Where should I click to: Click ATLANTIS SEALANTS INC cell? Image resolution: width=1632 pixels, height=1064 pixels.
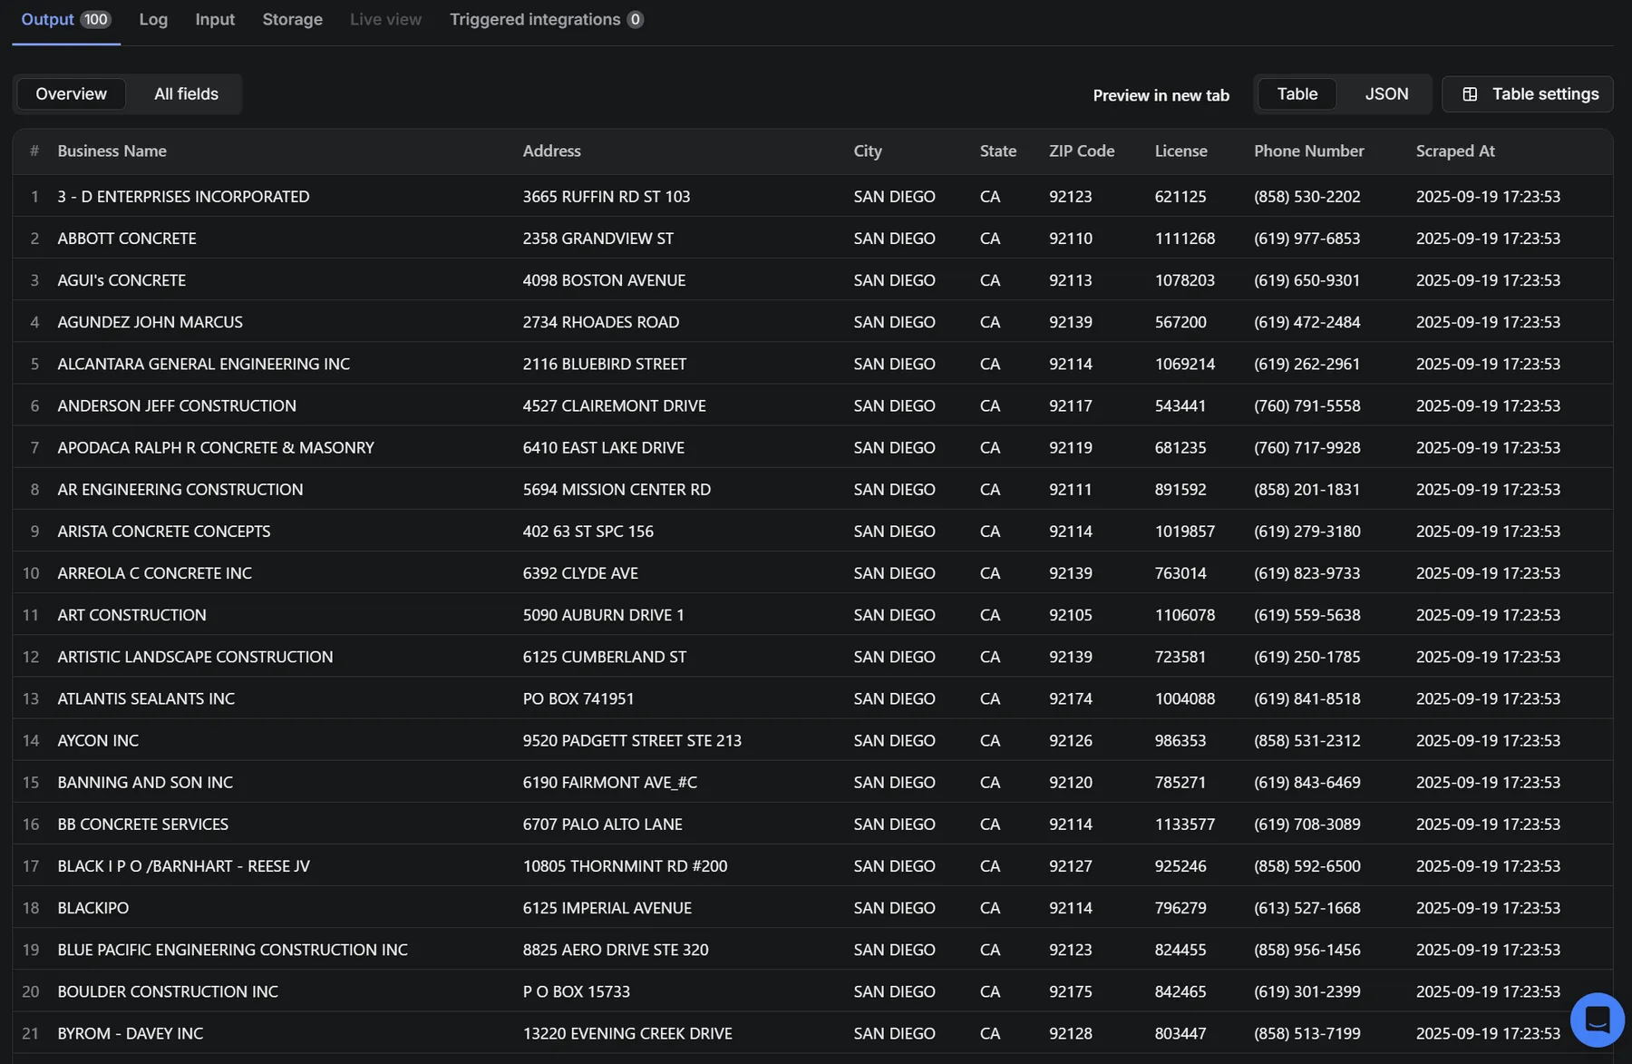click(x=146, y=698)
